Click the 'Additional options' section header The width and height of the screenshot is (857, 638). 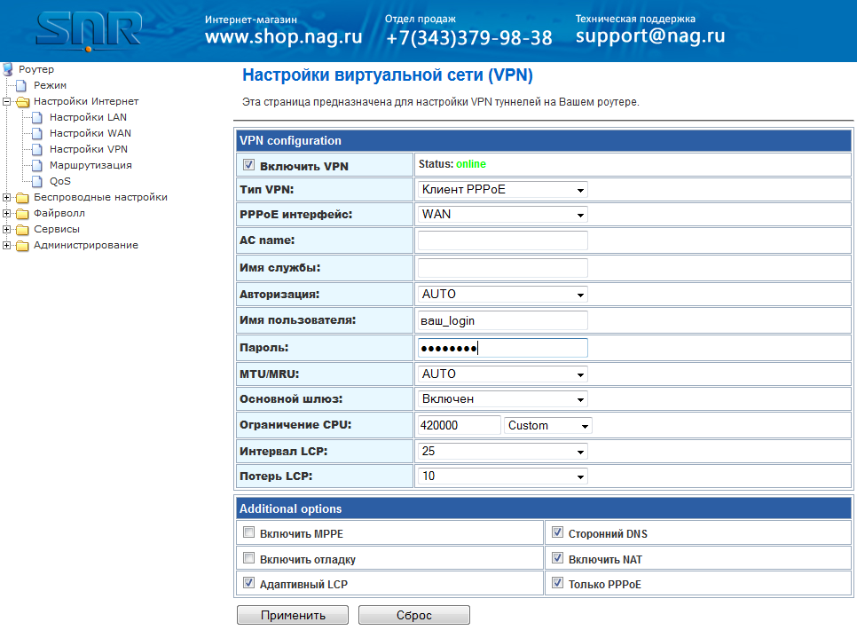click(x=543, y=509)
